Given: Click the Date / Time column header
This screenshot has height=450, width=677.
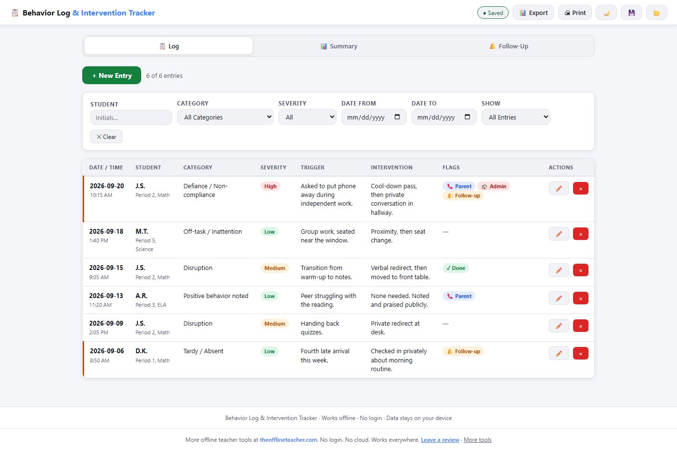Looking at the screenshot, I should pyautogui.click(x=106, y=167).
